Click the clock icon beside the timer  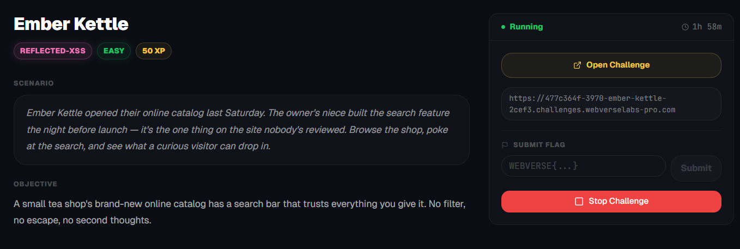tap(685, 27)
